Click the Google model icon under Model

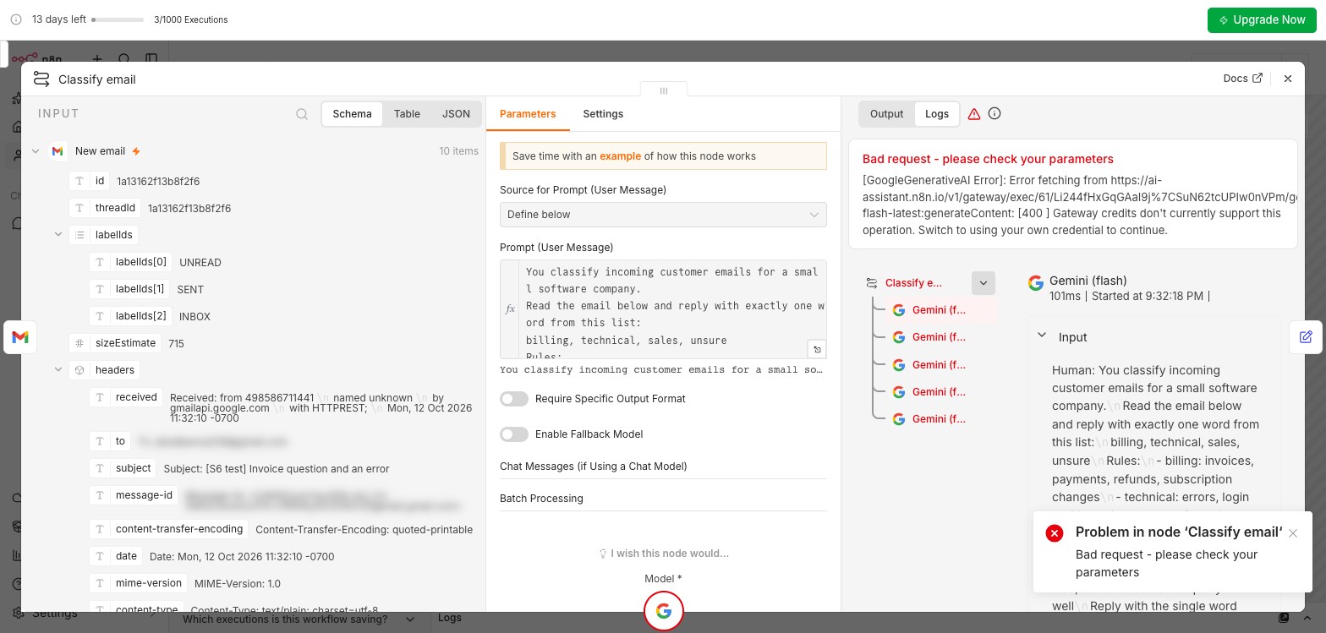664,610
